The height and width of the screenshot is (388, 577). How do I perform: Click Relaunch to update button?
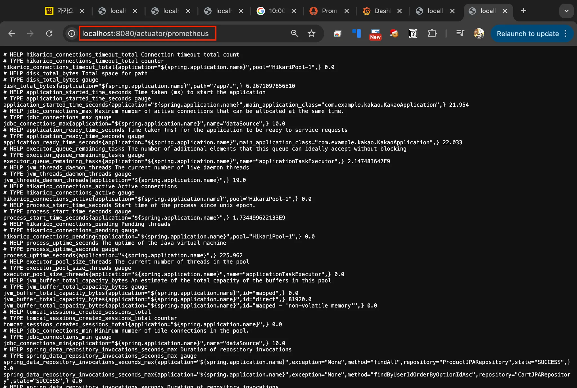(x=527, y=34)
